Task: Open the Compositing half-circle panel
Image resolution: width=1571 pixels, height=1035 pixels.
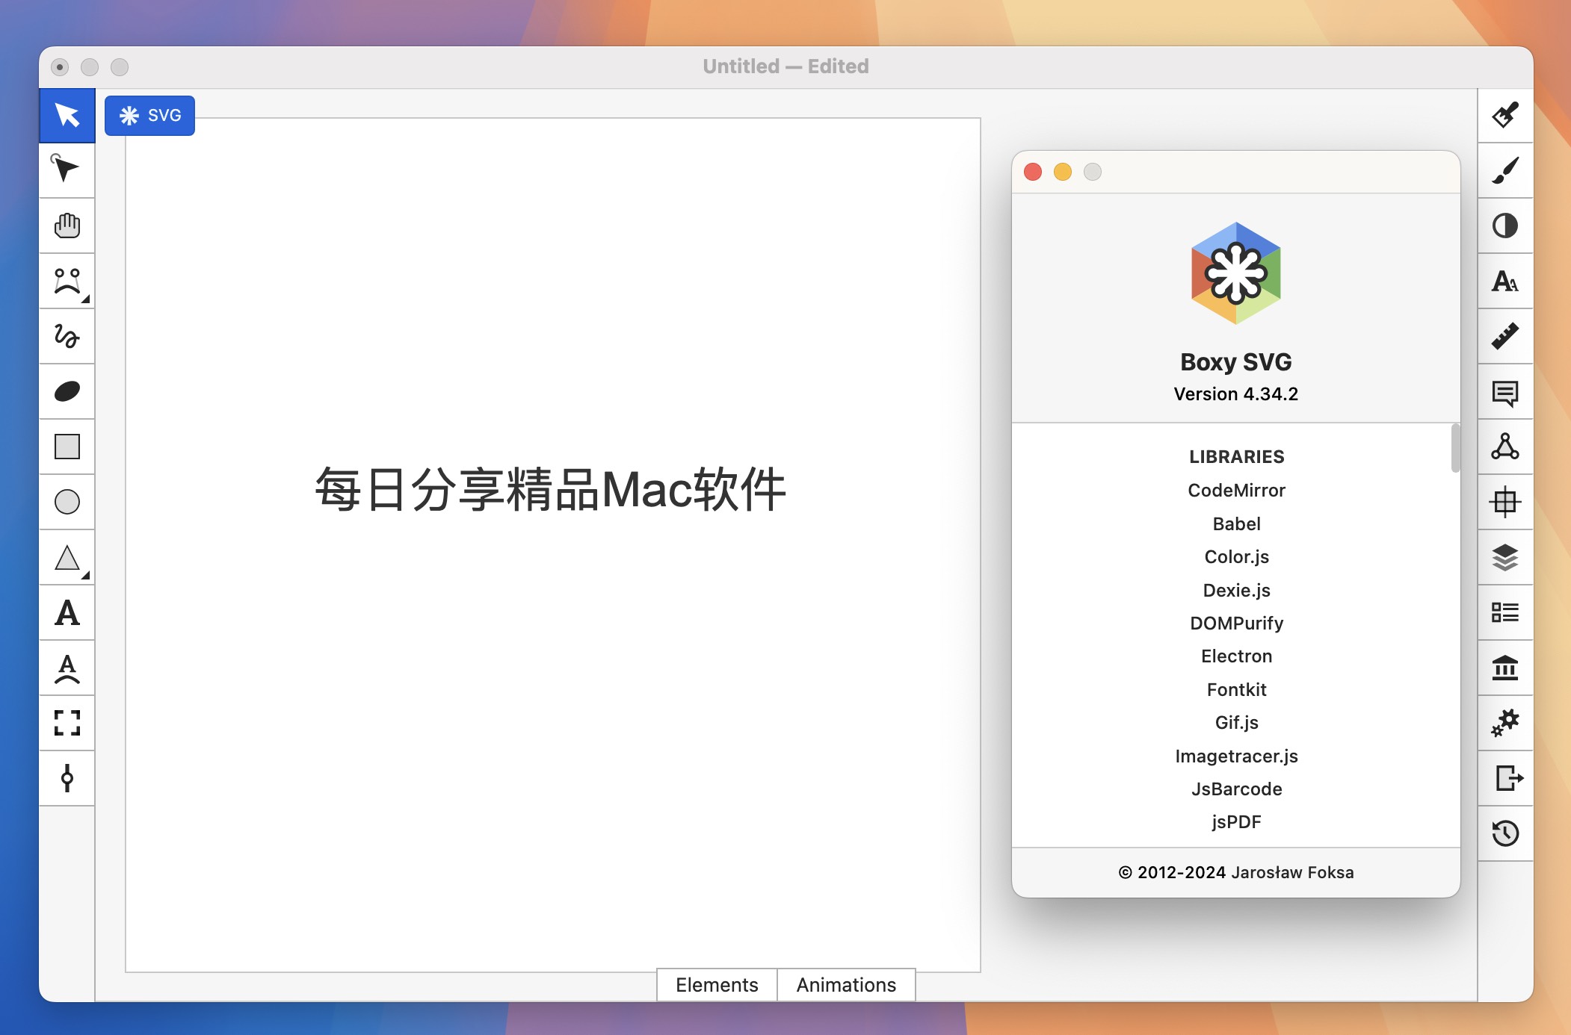Action: tap(1505, 225)
